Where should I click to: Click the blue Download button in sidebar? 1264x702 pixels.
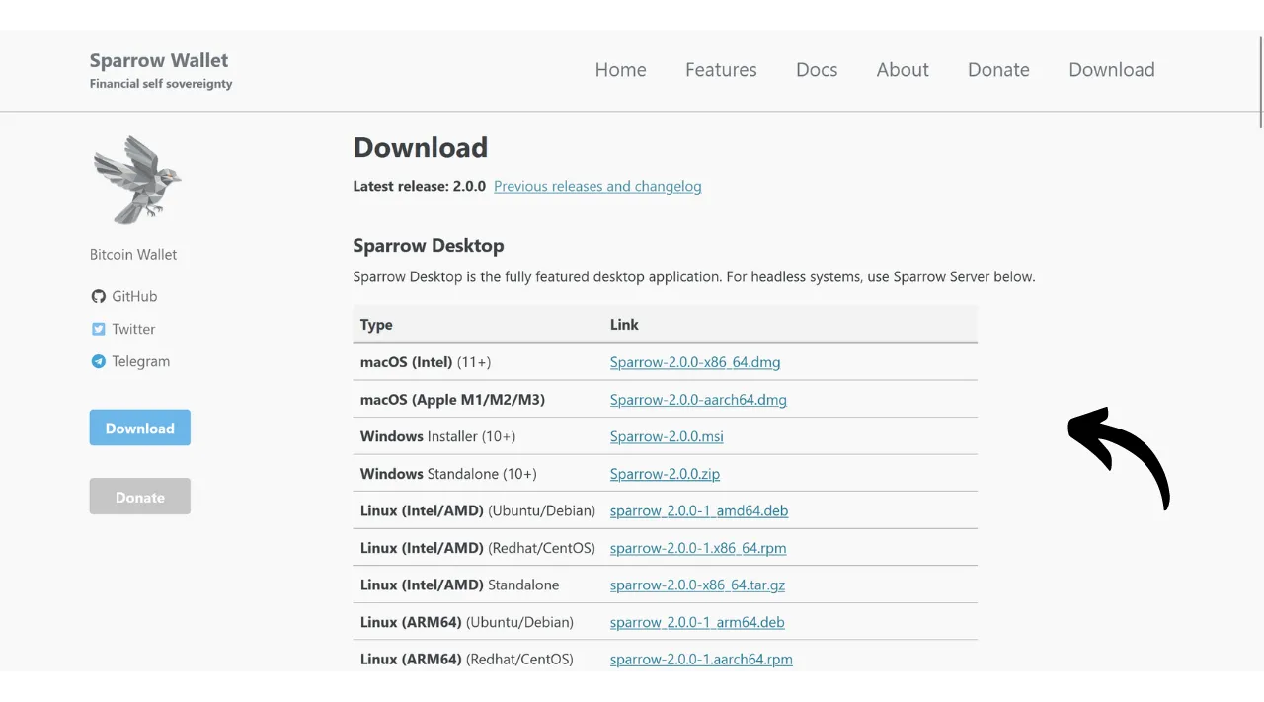tap(139, 428)
